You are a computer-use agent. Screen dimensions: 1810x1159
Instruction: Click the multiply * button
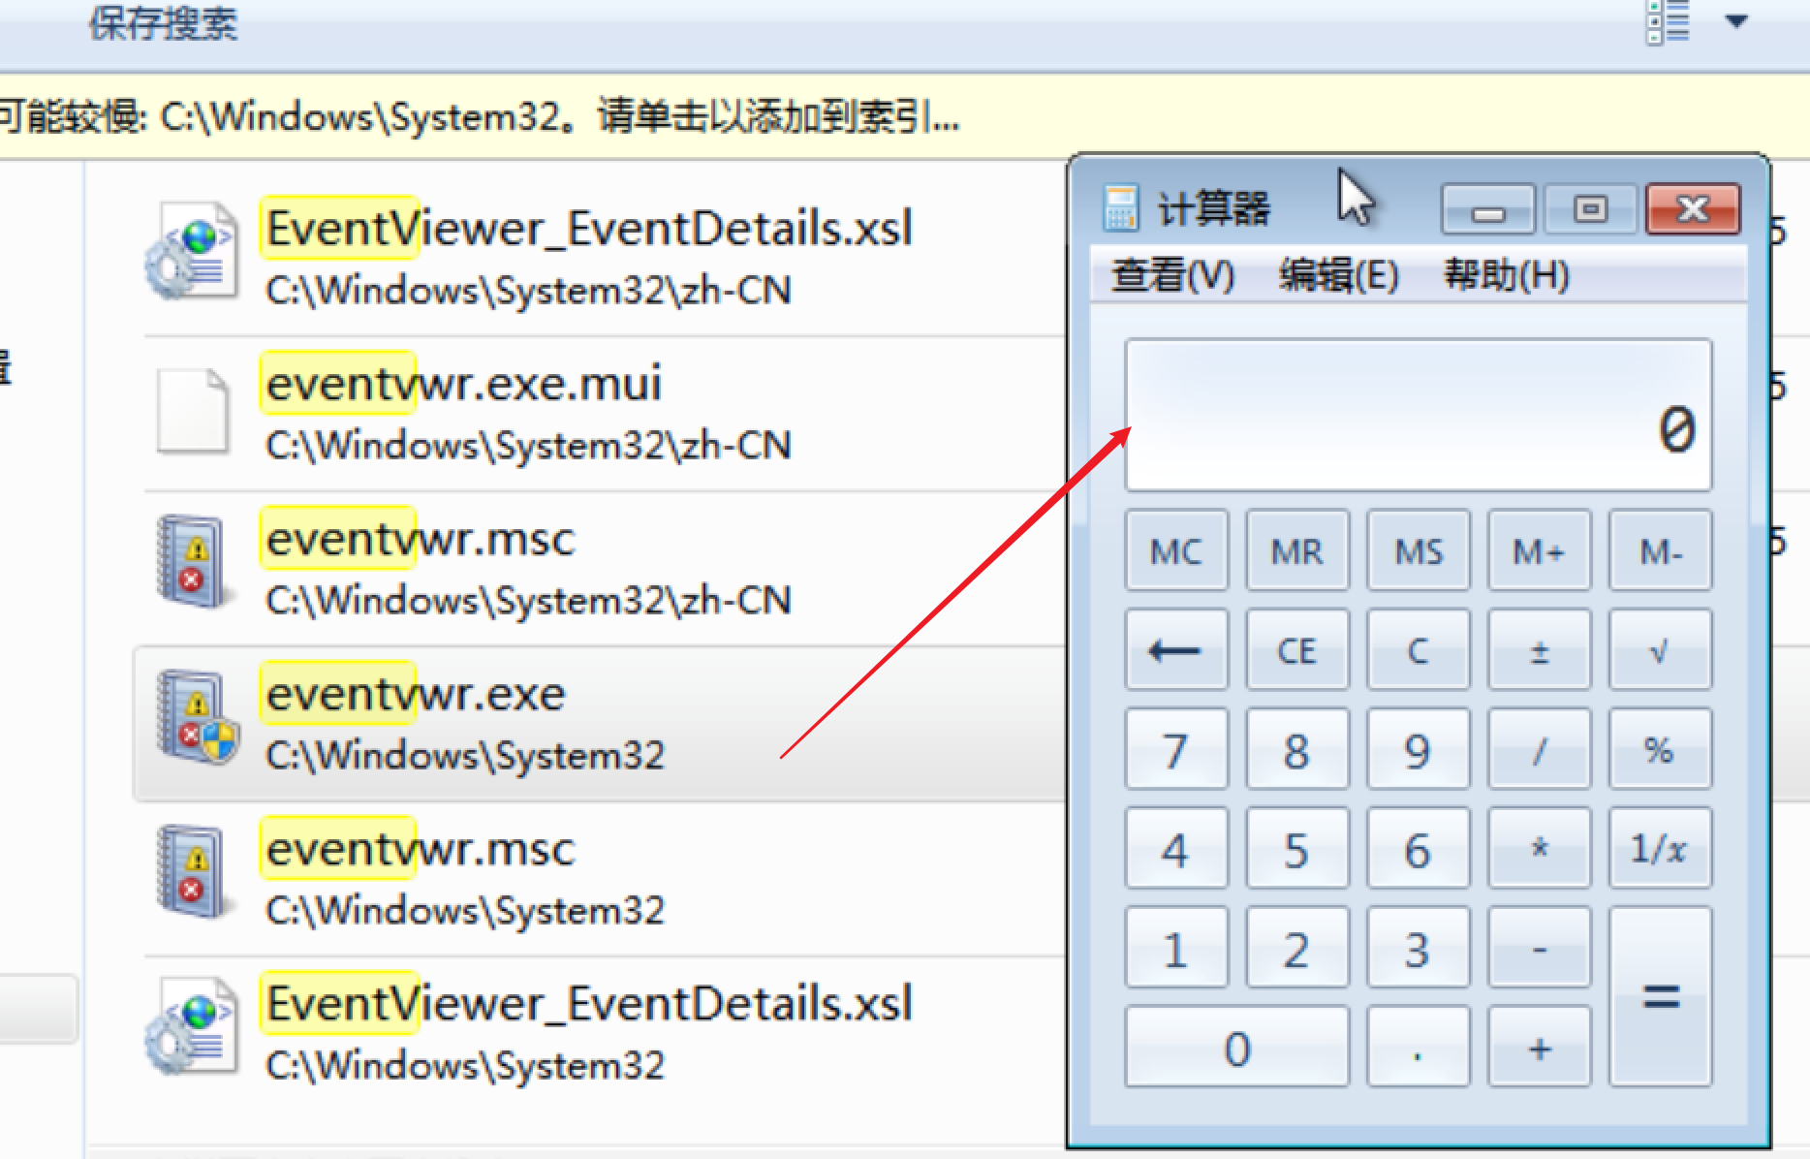point(1540,848)
